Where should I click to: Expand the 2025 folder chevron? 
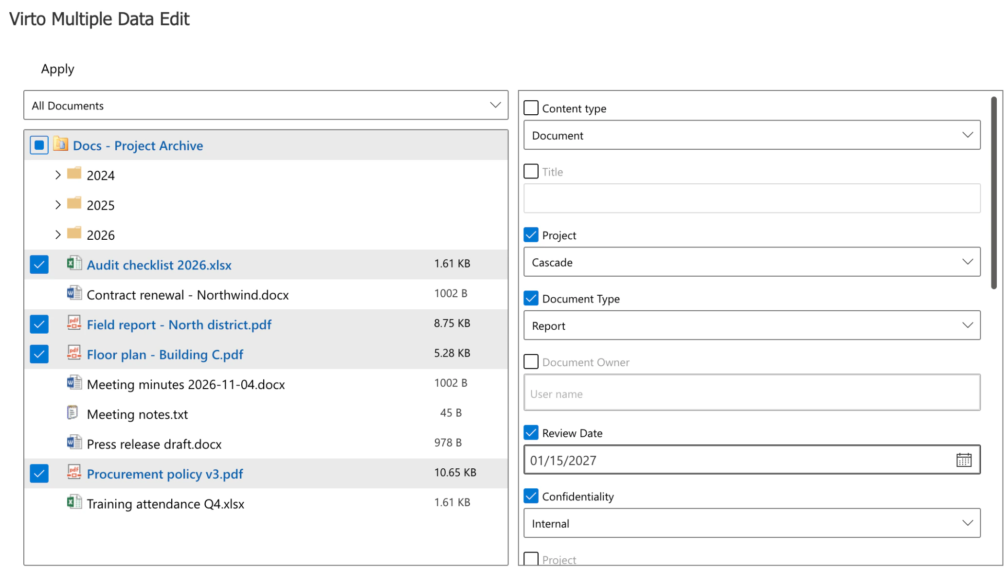[x=58, y=205]
